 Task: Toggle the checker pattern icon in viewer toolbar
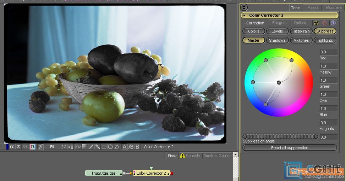point(84,147)
